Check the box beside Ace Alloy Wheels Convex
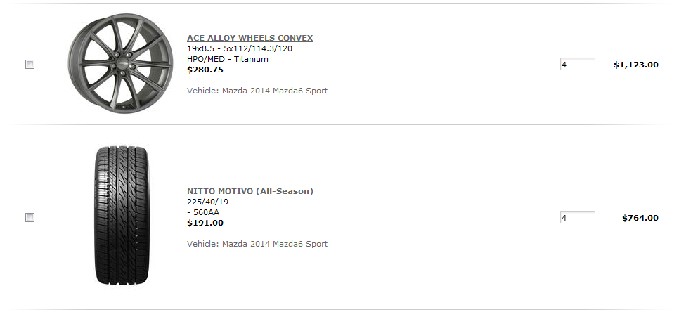The image size is (679, 312). pyautogui.click(x=30, y=65)
